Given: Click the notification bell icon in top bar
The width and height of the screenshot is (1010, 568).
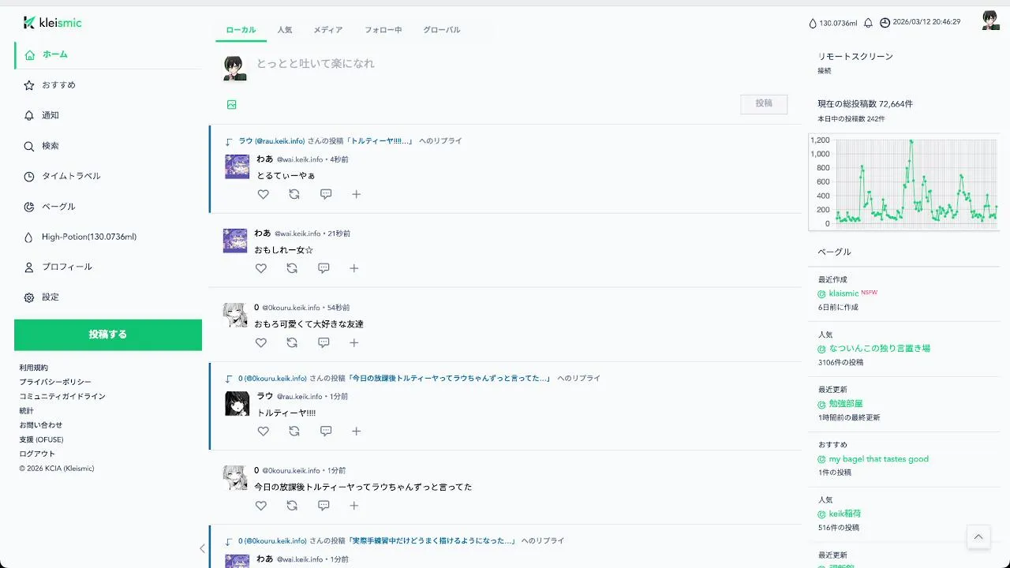Looking at the screenshot, I should point(868,23).
